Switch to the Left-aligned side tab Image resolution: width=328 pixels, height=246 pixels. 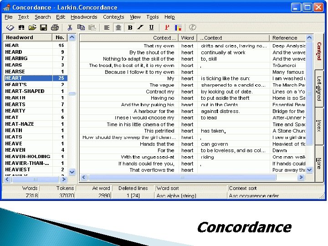(x=319, y=89)
